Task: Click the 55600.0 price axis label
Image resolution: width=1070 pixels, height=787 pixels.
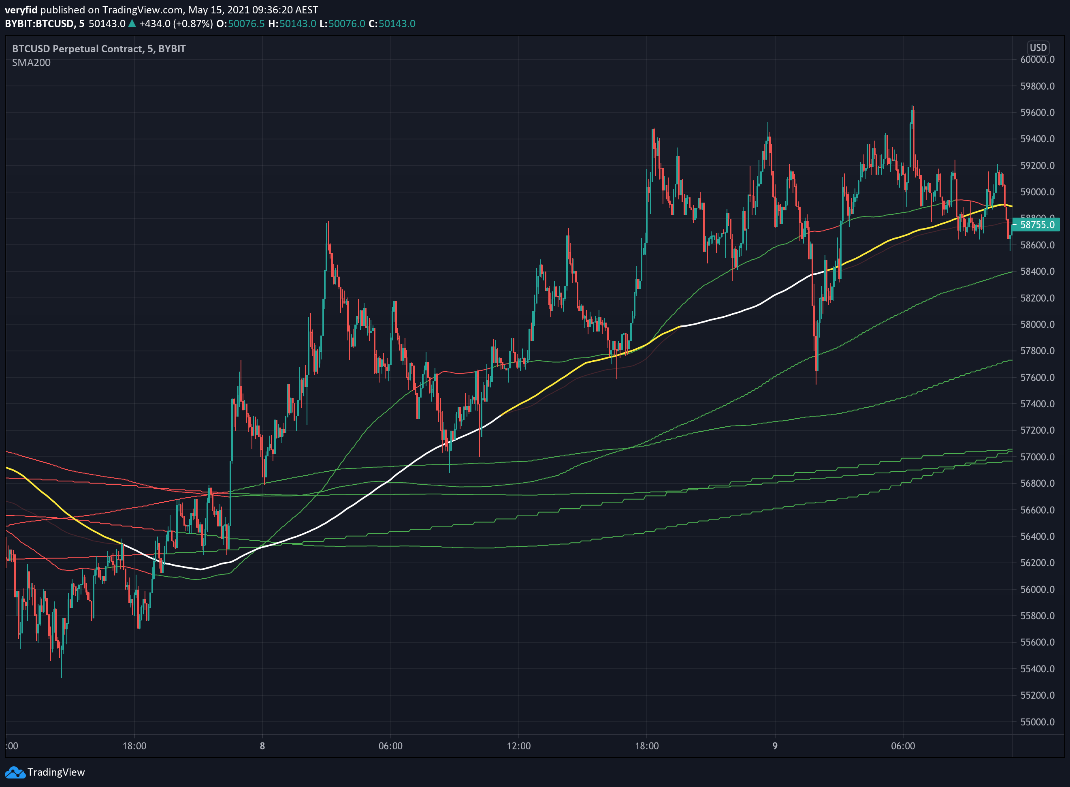Action: [1037, 642]
